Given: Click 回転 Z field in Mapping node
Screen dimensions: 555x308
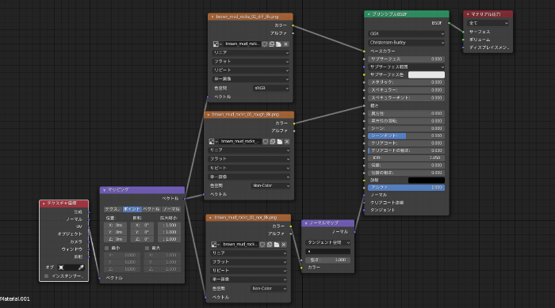Looking at the screenshot, I should click(x=142, y=239).
